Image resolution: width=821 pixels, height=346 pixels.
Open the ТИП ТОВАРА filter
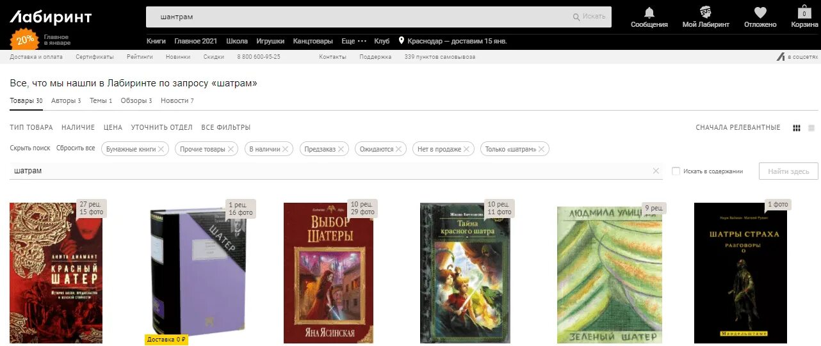pyautogui.click(x=31, y=128)
